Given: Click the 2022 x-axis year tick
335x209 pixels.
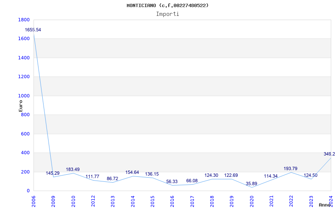Looking at the screenshot, I should 291,201.
